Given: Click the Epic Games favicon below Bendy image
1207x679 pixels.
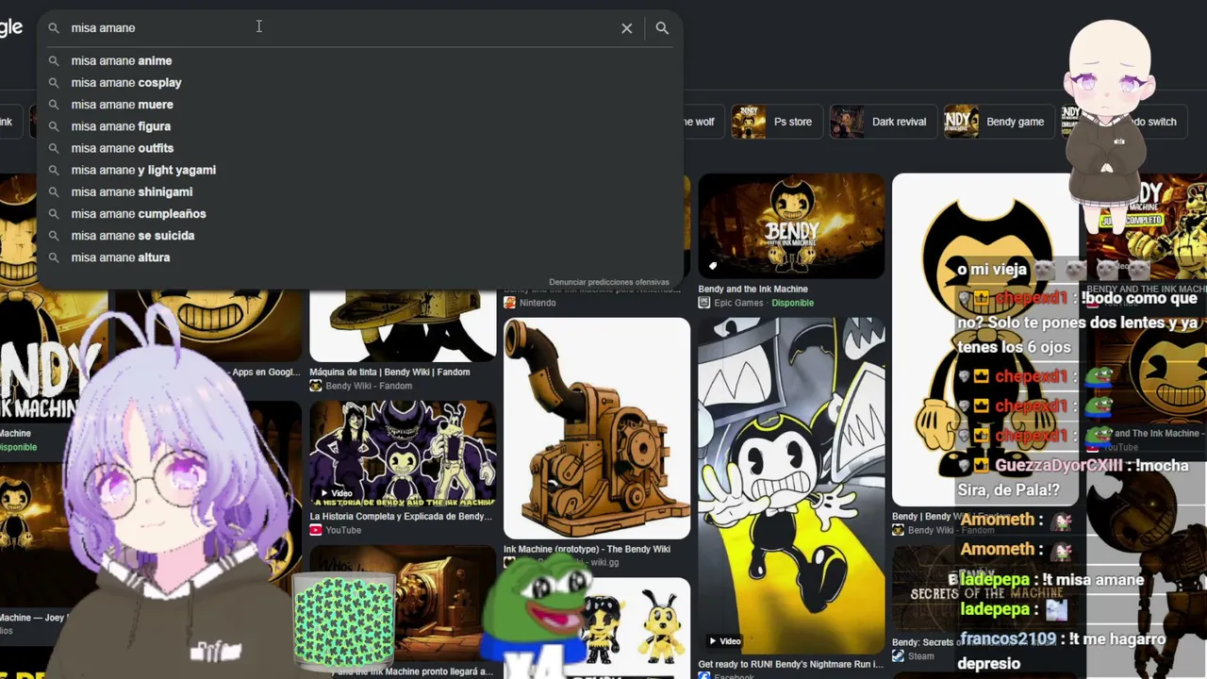Looking at the screenshot, I should pyautogui.click(x=704, y=303).
